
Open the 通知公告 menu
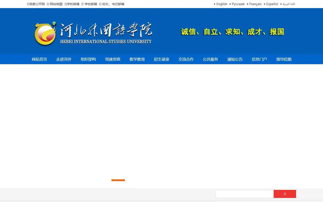[x=235, y=59]
